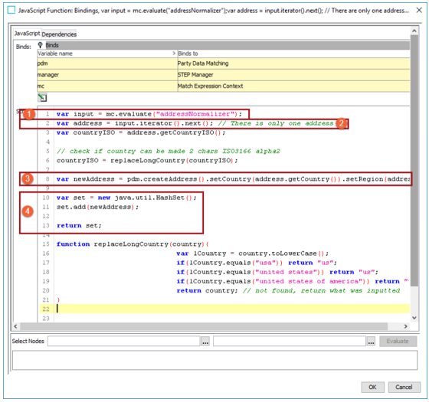Open the second node browse ellipsis button
This screenshot has height=402, width=429.
[x=371, y=342]
